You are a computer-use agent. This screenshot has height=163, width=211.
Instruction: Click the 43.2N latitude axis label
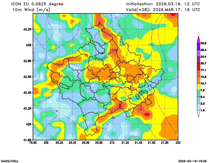coord(27,29)
